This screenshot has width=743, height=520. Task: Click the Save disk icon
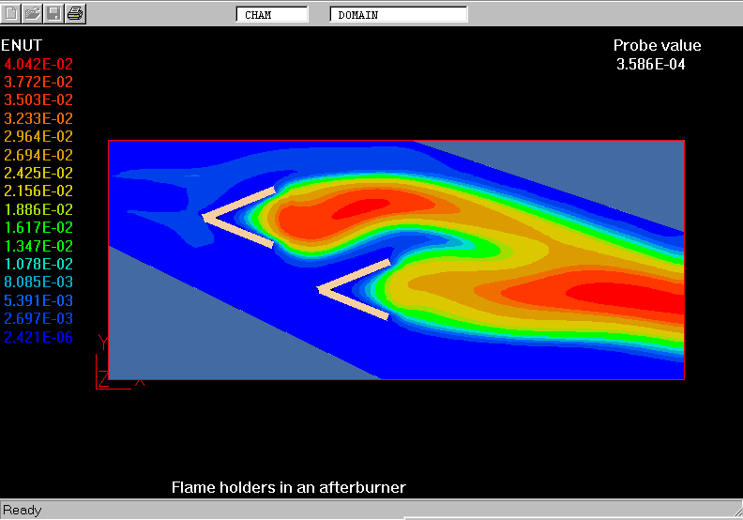coord(54,13)
